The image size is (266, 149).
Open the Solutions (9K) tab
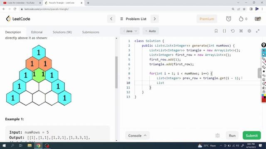(x=62, y=32)
